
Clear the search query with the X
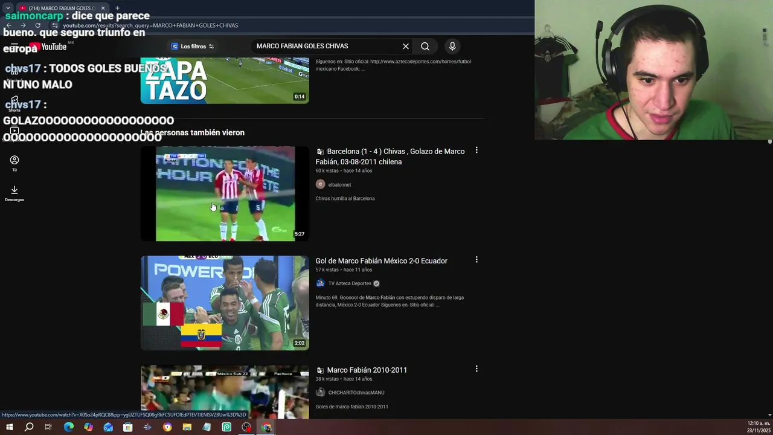pyautogui.click(x=406, y=46)
